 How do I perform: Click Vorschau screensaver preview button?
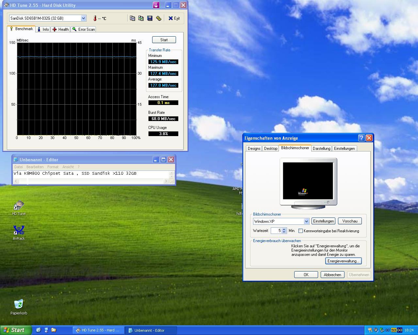[350, 221]
